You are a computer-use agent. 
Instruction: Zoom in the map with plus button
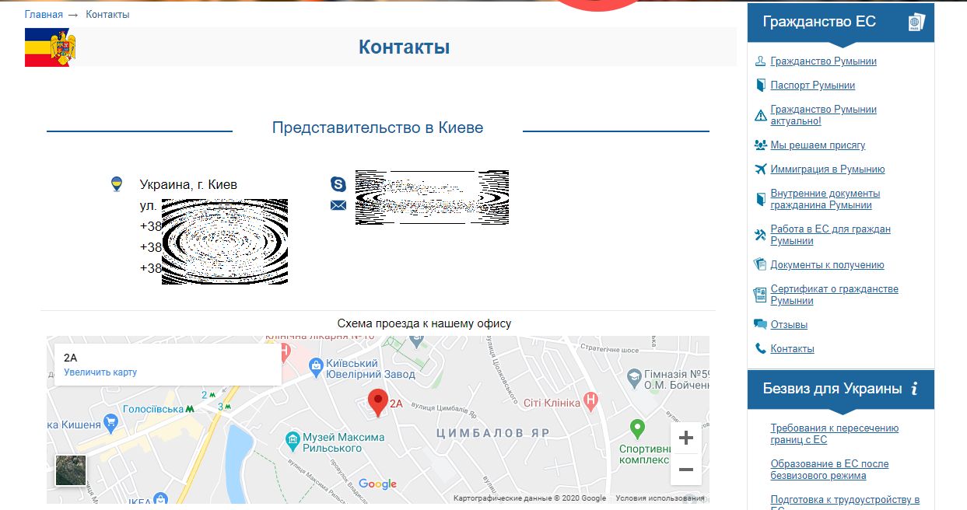tap(685, 438)
